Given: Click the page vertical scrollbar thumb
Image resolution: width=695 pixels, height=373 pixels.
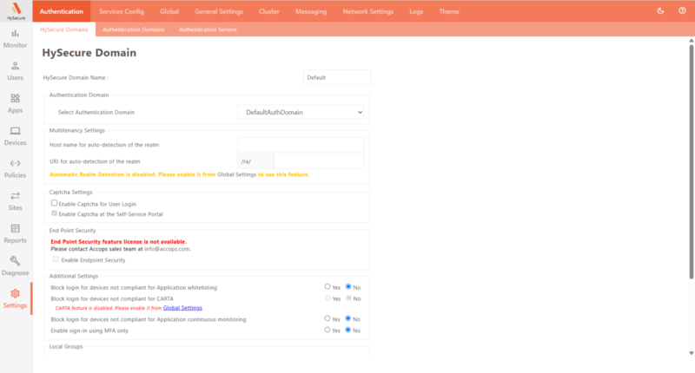Looking at the screenshot, I should coord(691,161).
